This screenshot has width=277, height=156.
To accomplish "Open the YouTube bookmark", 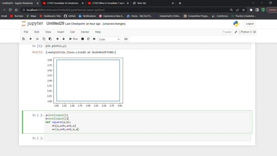I will pos(16,16).
